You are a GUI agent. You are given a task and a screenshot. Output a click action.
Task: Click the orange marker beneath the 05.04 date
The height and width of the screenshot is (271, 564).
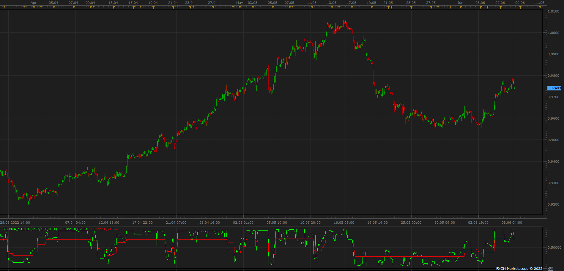pos(54,7)
